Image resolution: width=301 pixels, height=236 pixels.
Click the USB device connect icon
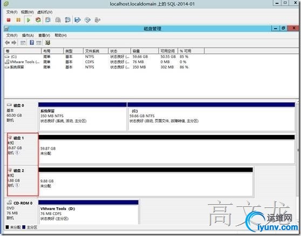pyautogui.click(x=98, y=20)
